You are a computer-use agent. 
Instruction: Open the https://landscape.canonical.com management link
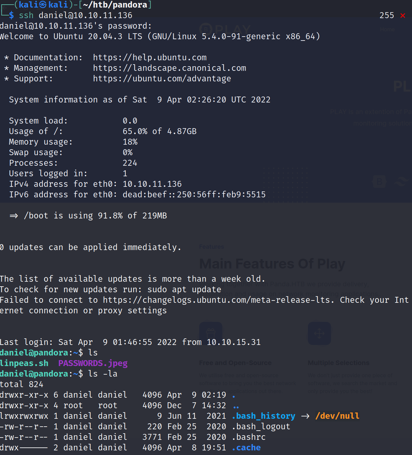pyautogui.click(x=170, y=68)
